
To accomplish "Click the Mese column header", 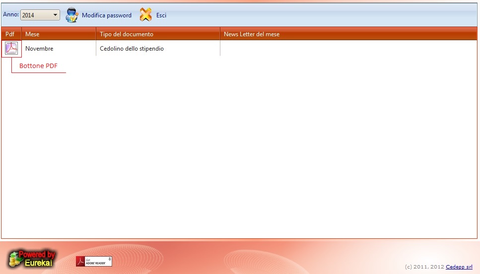I will click(x=32, y=34).
